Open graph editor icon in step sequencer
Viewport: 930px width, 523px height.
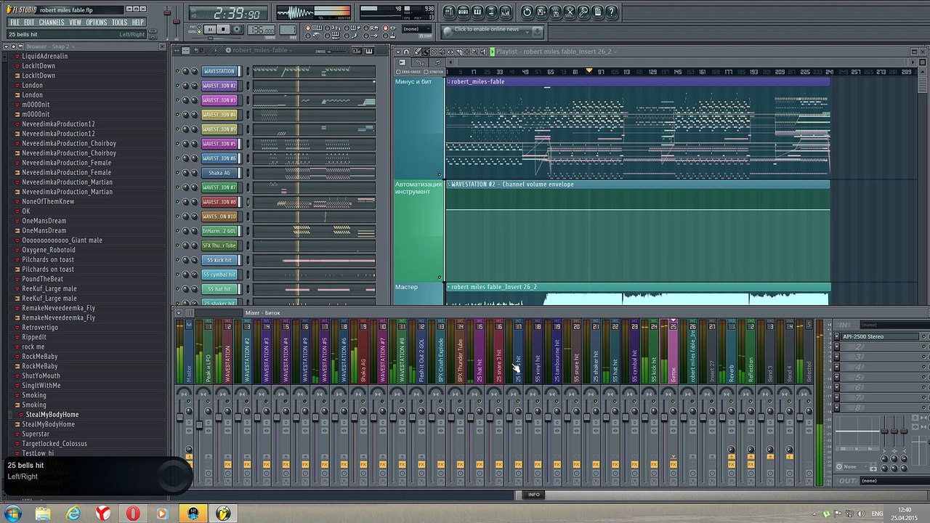[x=357, y=51]
